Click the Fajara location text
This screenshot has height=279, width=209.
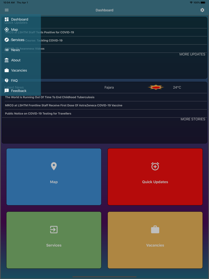point(109,87)
